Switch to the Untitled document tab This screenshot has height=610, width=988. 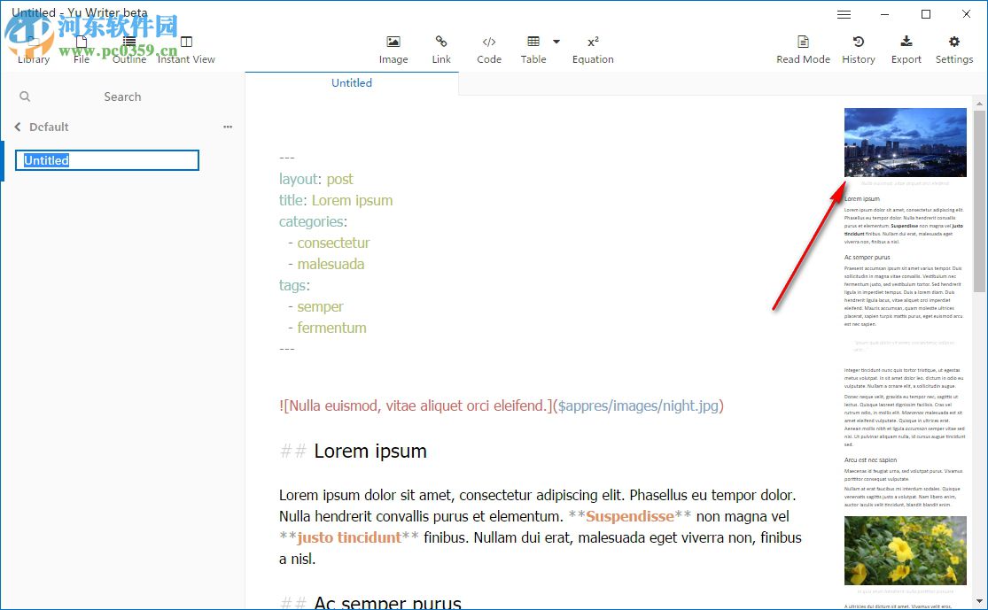click(351, 82)
